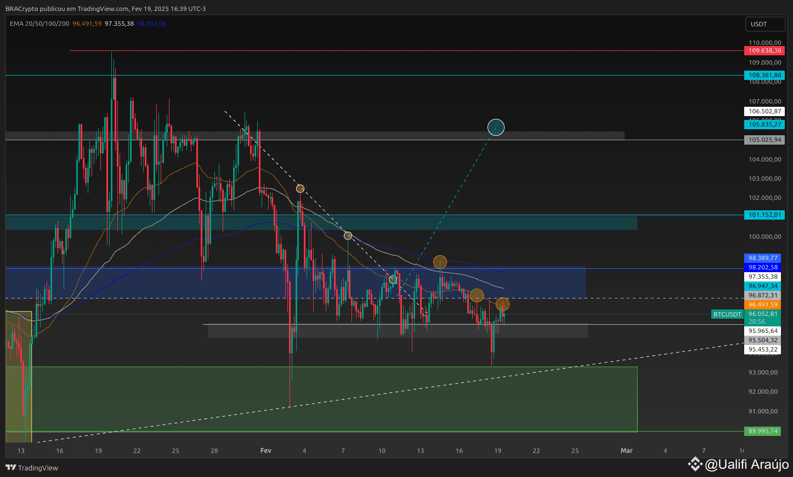Click the 93.000,00 price axis tick
This screenshot has height=477, width=793.
[x=763, y=372]
